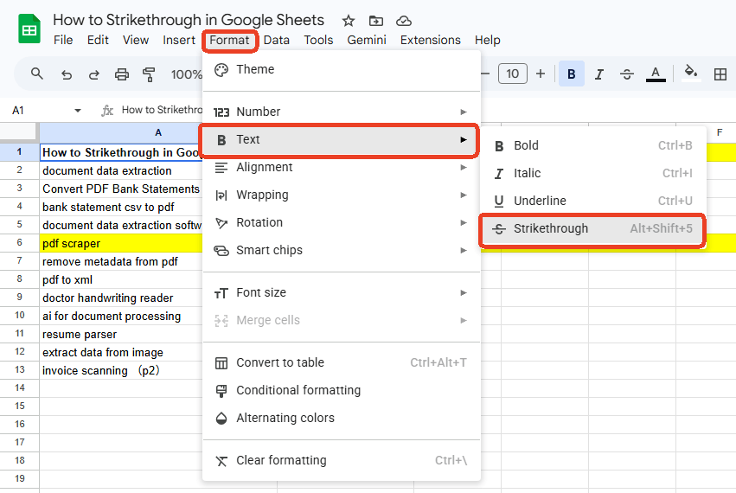Image resolution: width=736 pixels, height=493 pixels.
Task: Redo the last action
Action: tap(94, 74)
